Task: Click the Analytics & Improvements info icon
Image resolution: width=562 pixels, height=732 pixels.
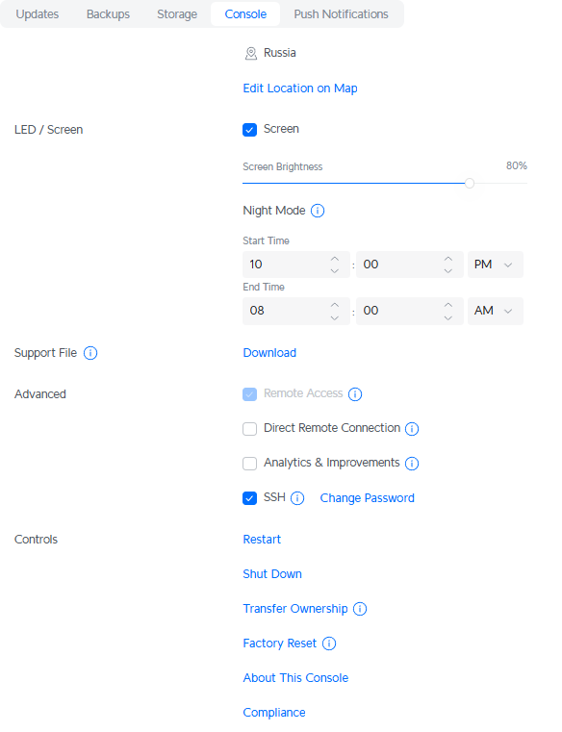Action: coord(412,463)
